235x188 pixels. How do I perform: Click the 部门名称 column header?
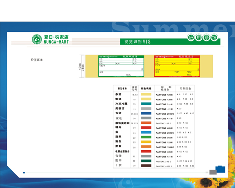[x=122, y=88]
